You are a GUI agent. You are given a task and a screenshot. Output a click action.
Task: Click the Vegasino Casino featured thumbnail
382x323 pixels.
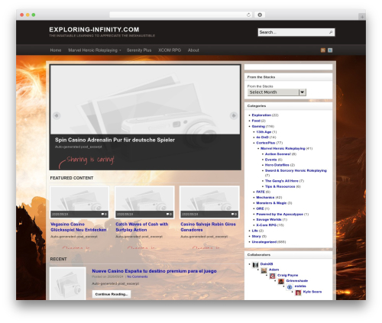click(x=79, y=202)
